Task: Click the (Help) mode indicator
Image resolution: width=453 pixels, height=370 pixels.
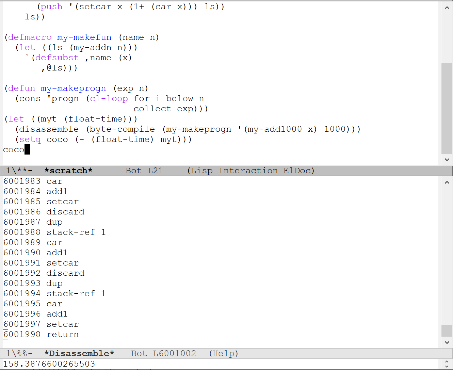Action: 224,353
